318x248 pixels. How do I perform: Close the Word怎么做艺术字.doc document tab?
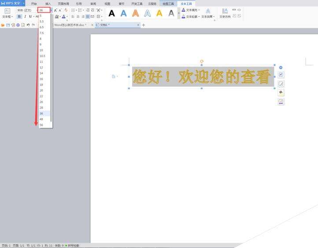pyautogui.click(x=92, y=25)
